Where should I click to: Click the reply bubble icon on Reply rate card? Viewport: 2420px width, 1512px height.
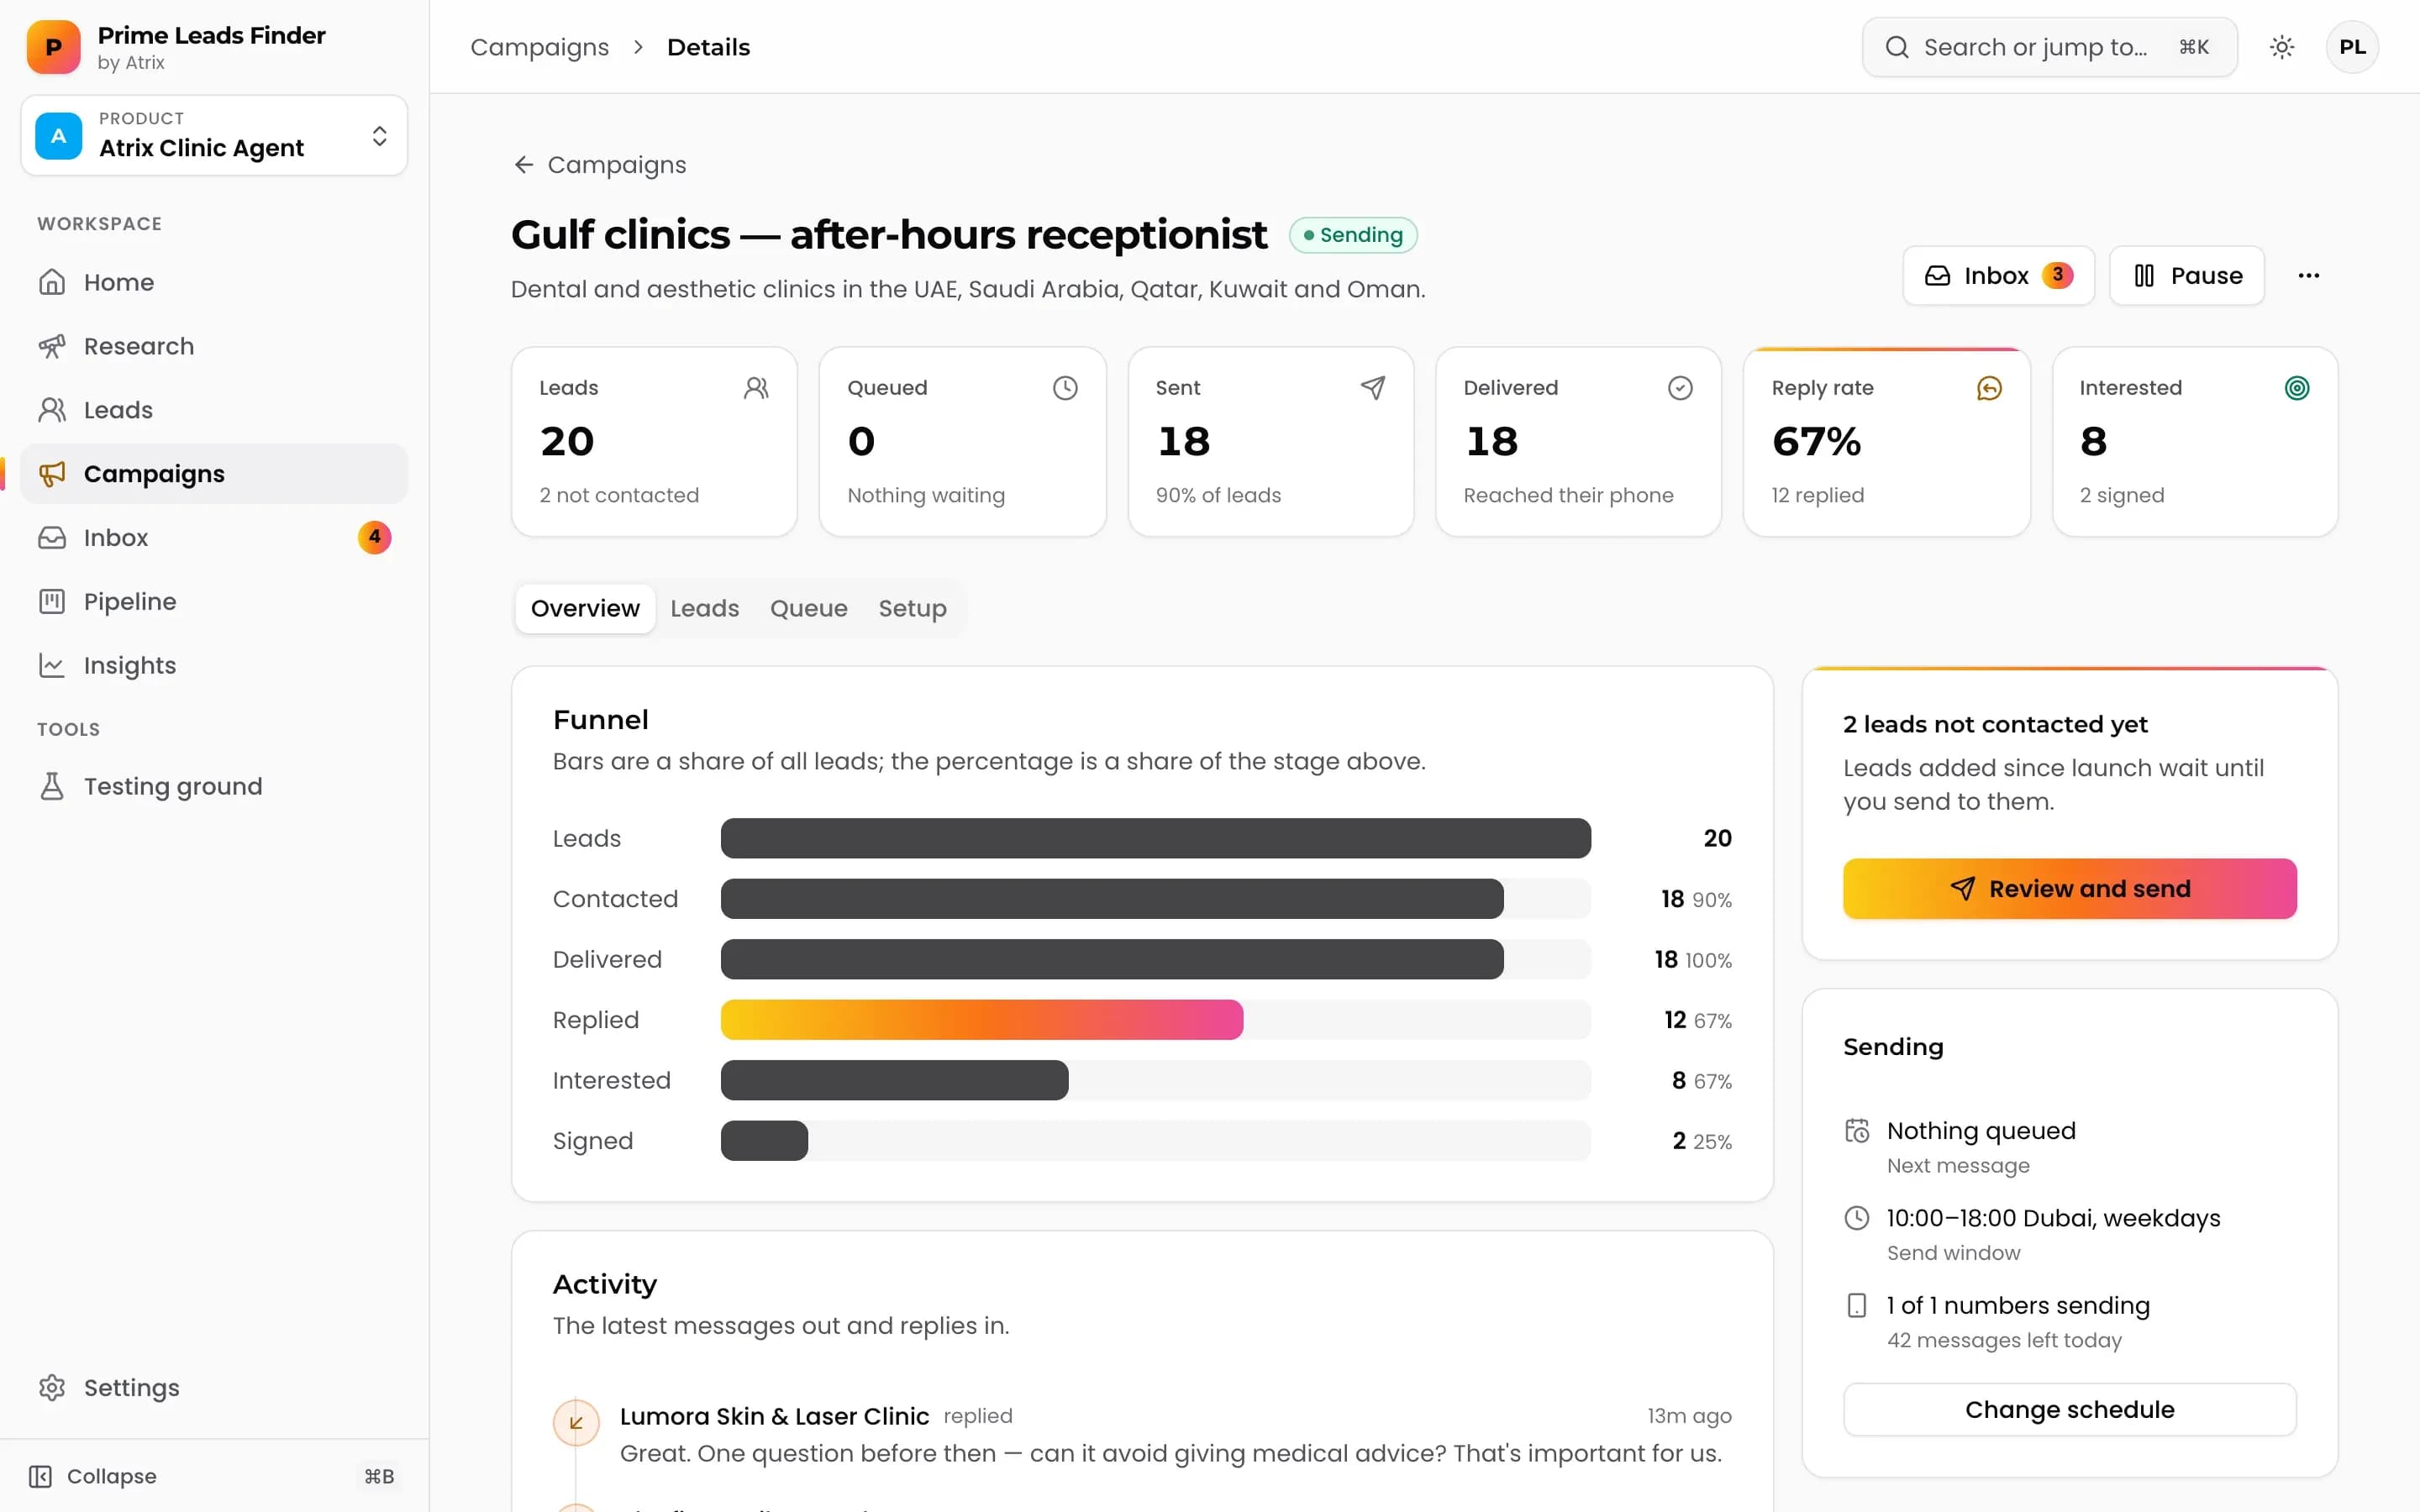(x=1989, y=388)
